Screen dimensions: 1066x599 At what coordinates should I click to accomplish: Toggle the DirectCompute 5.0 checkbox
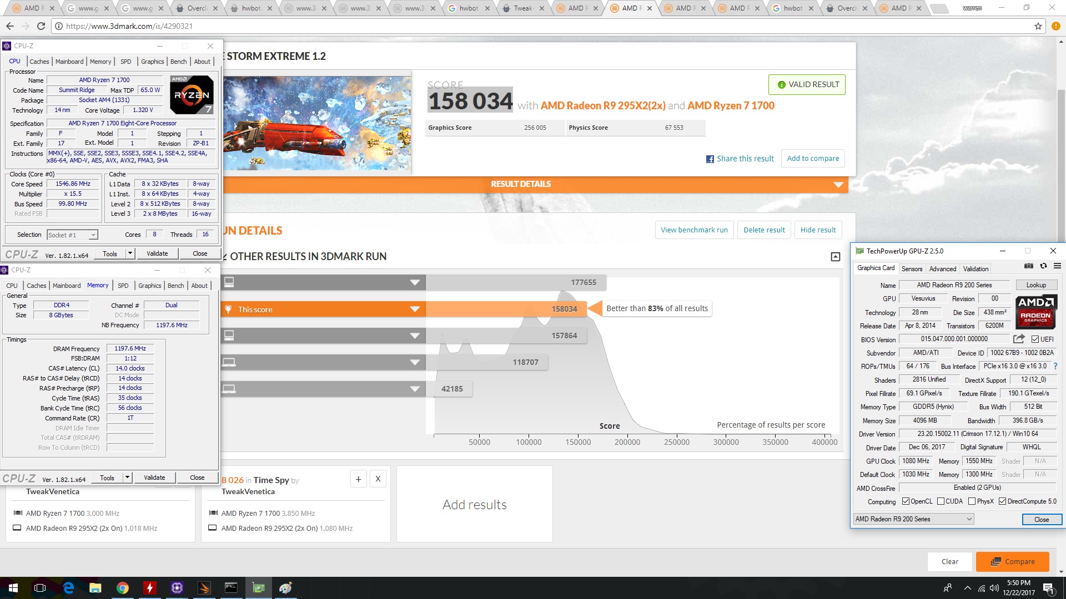[x=1002, y=501]
